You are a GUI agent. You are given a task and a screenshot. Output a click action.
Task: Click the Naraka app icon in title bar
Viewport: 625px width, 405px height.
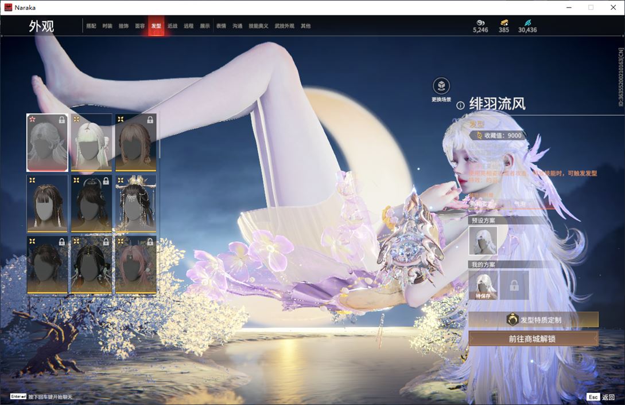click(x=8, y=7)
